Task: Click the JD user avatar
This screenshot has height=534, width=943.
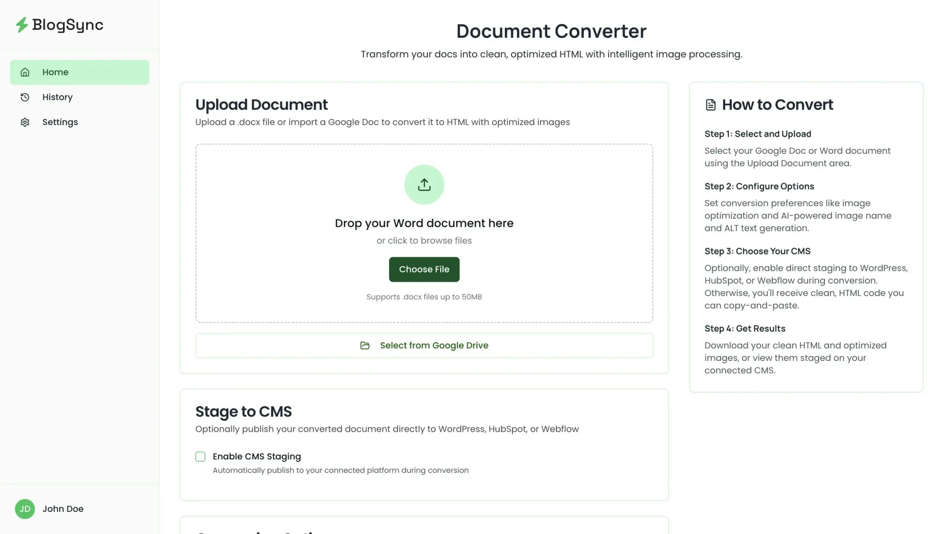Action: coord(25,509)
